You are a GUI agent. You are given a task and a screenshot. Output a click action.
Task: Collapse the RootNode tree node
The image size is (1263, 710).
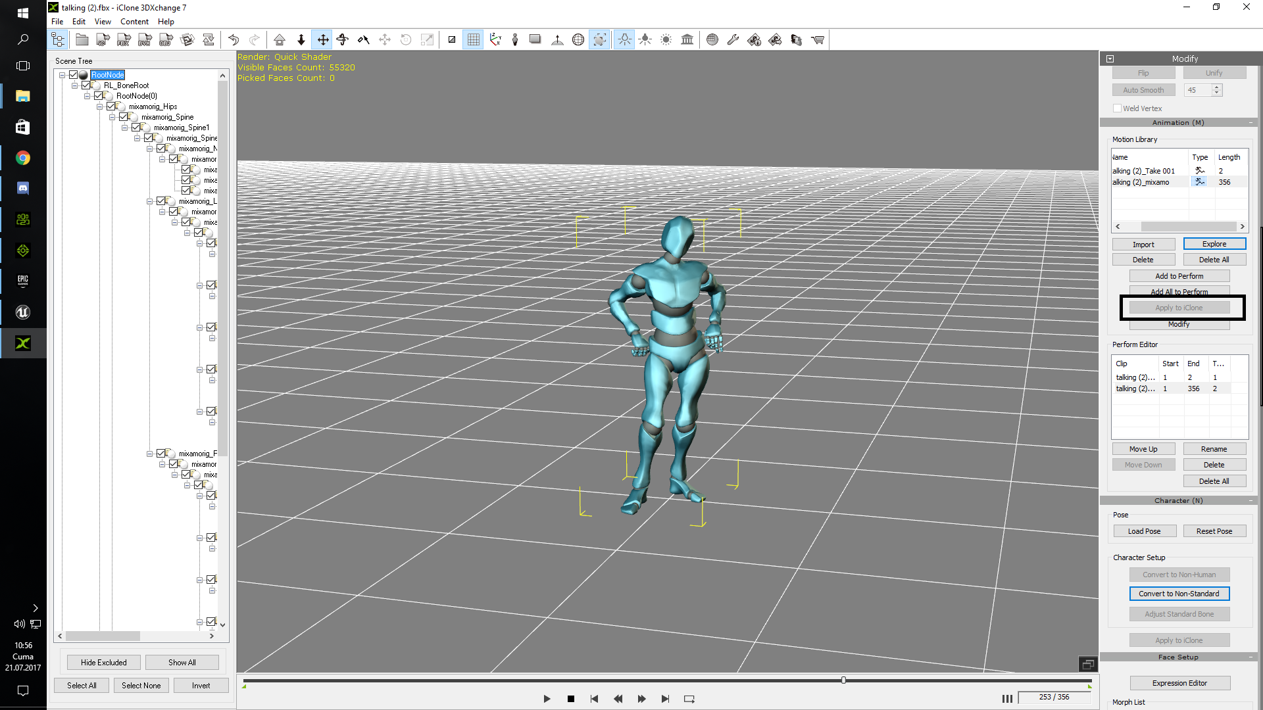tap(62, 75)
